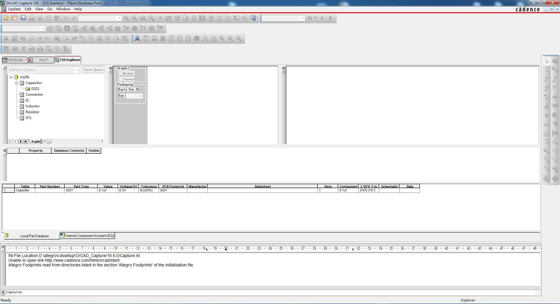Viewport: 560px width, 304px height.
Task: Open a new document using the New icon
Action: tap(6, 18)
